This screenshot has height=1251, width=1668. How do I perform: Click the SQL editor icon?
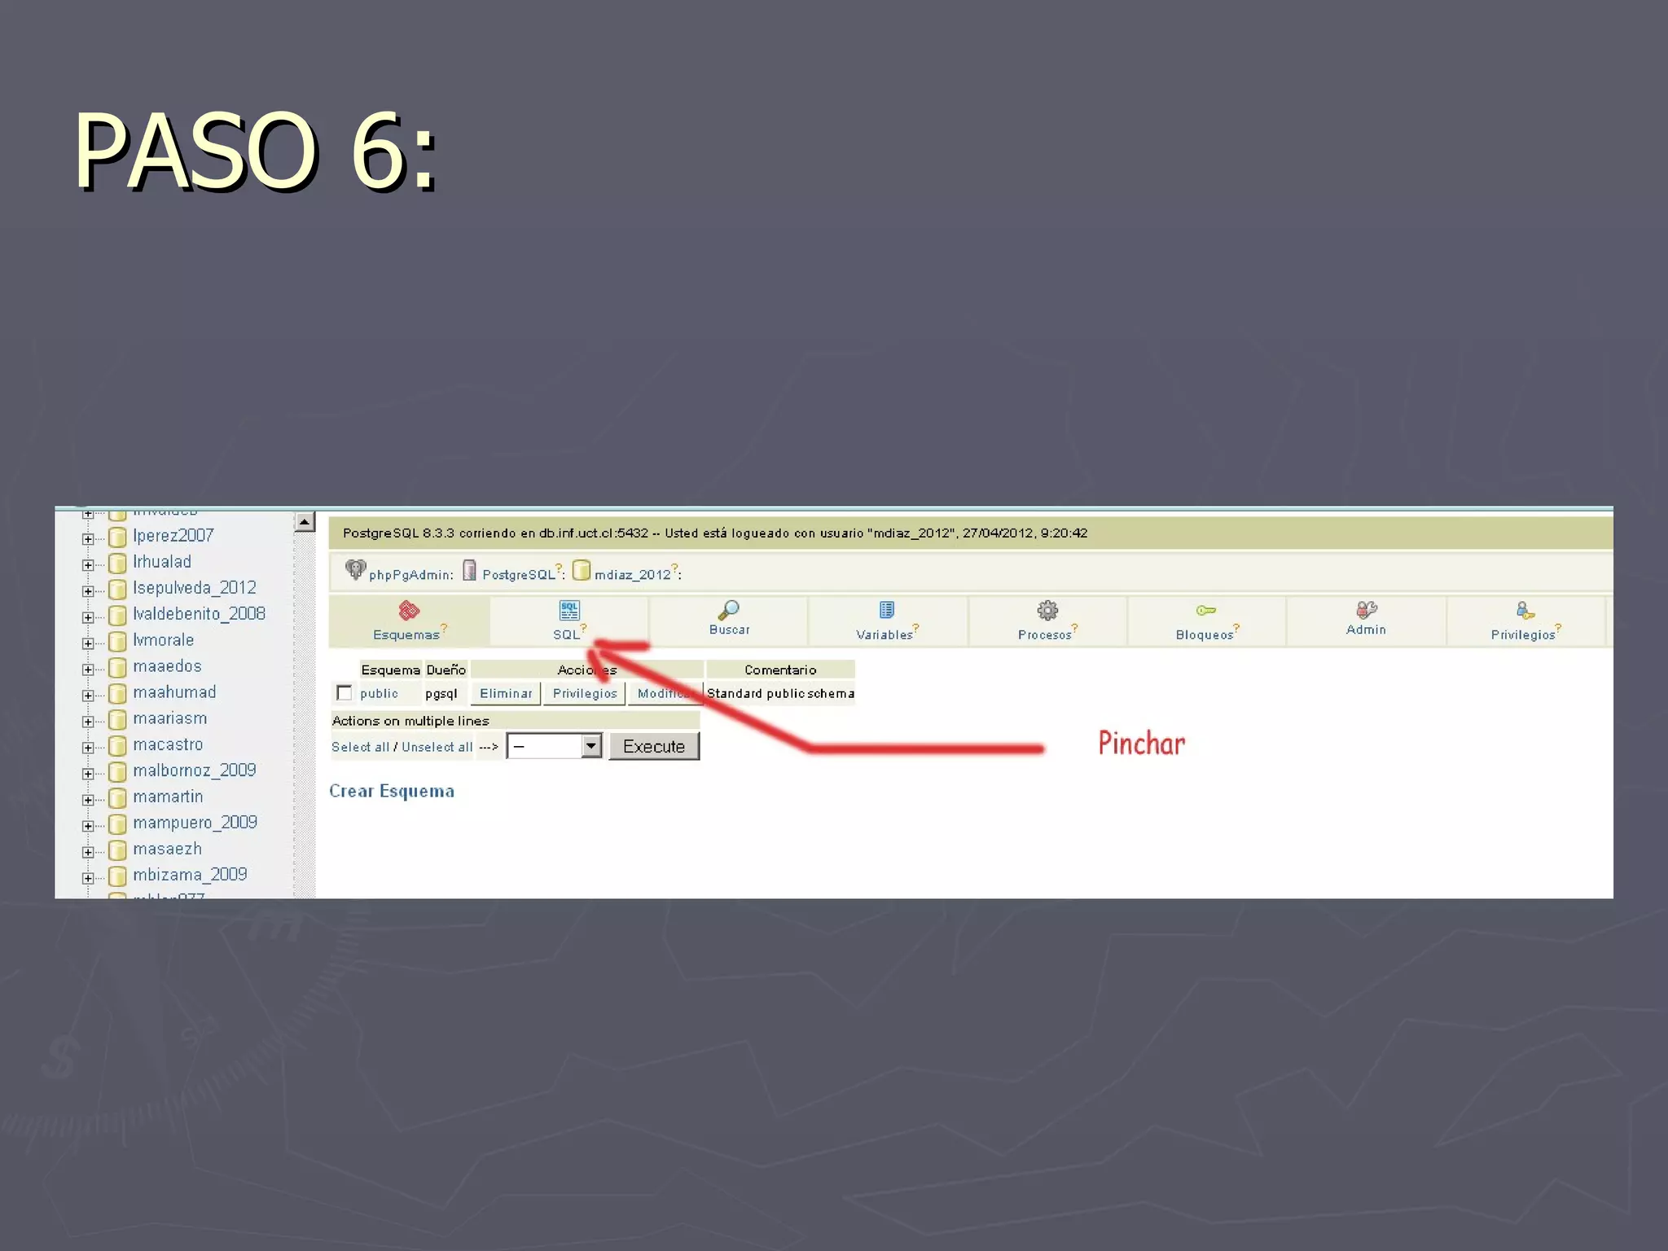[x=569, y=610]
